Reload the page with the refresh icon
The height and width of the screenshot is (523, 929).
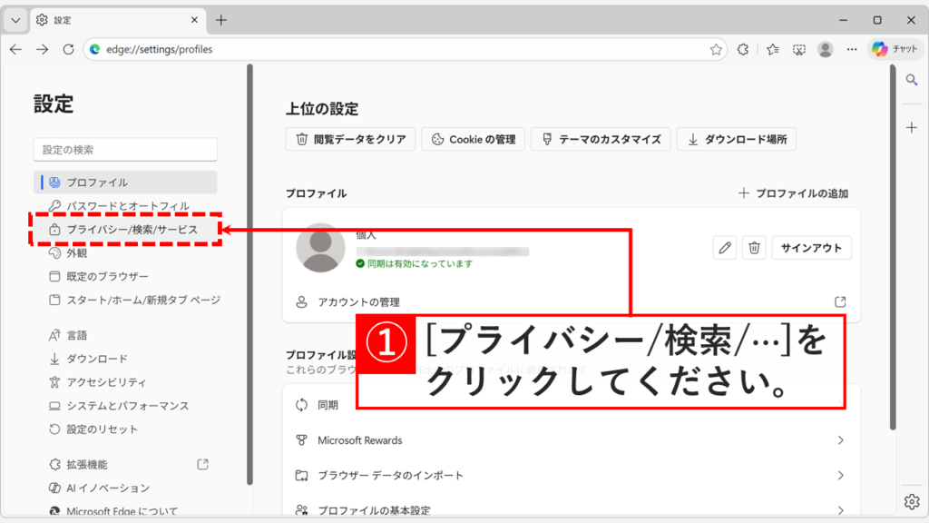66,49
